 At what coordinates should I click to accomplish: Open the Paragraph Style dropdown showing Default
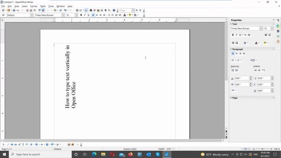point(32,15)
